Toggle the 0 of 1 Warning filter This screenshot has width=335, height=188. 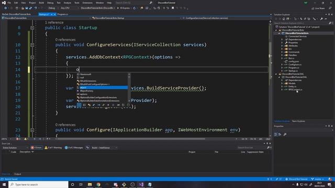[53, 147]
